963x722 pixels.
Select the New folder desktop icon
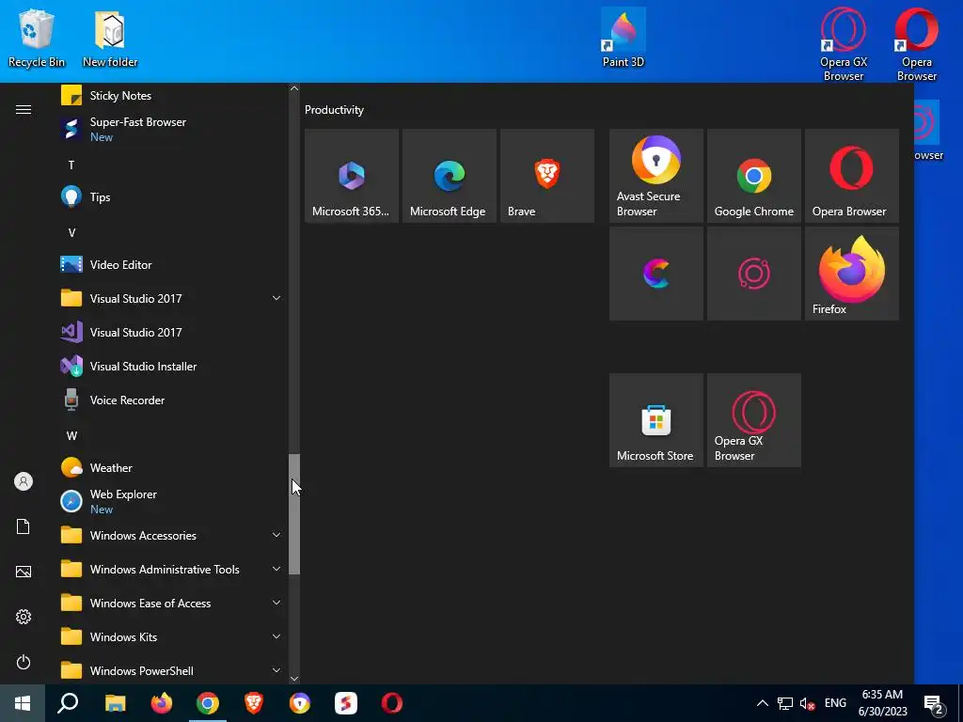point(111,38)
